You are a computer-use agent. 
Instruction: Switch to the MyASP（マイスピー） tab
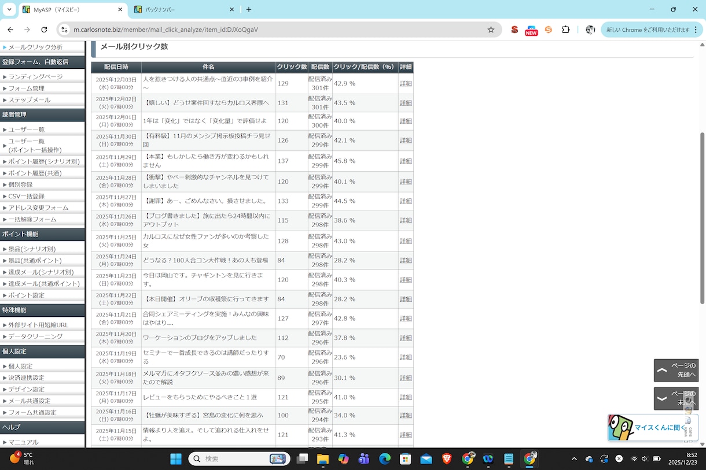(x=73, y=10)
